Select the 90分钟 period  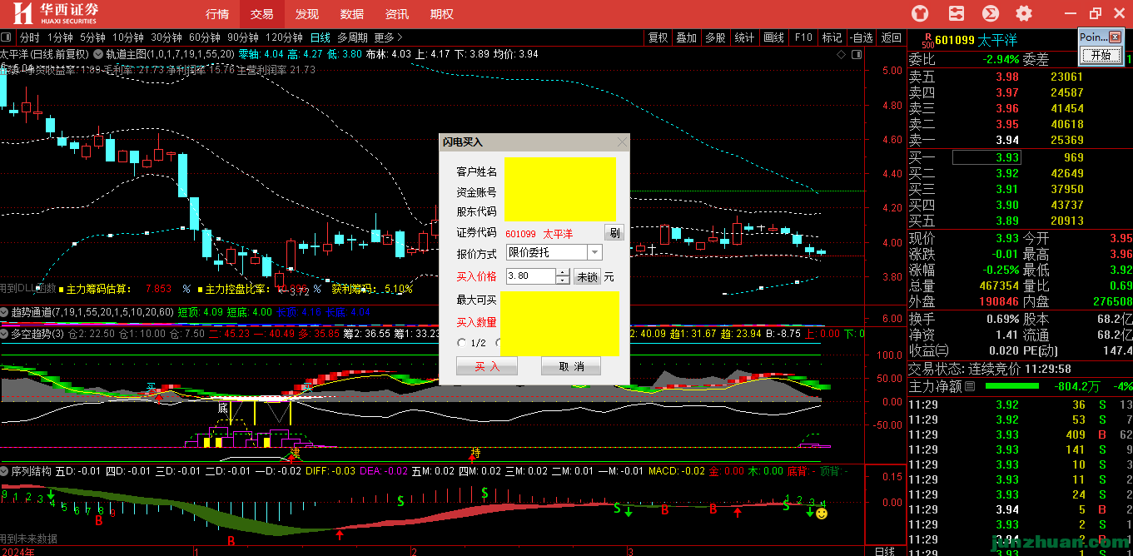coord(243,37)
